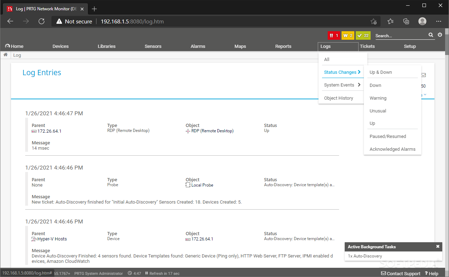Viewport: 449px width, 277px height.
Task: Click PRTG System Administrator in footer
Action: tap(99, 273)
